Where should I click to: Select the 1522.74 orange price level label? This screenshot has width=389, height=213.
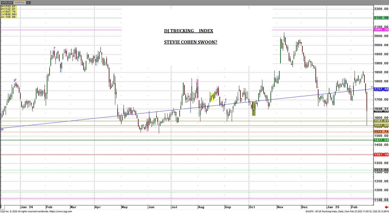(x=381, y=132)
